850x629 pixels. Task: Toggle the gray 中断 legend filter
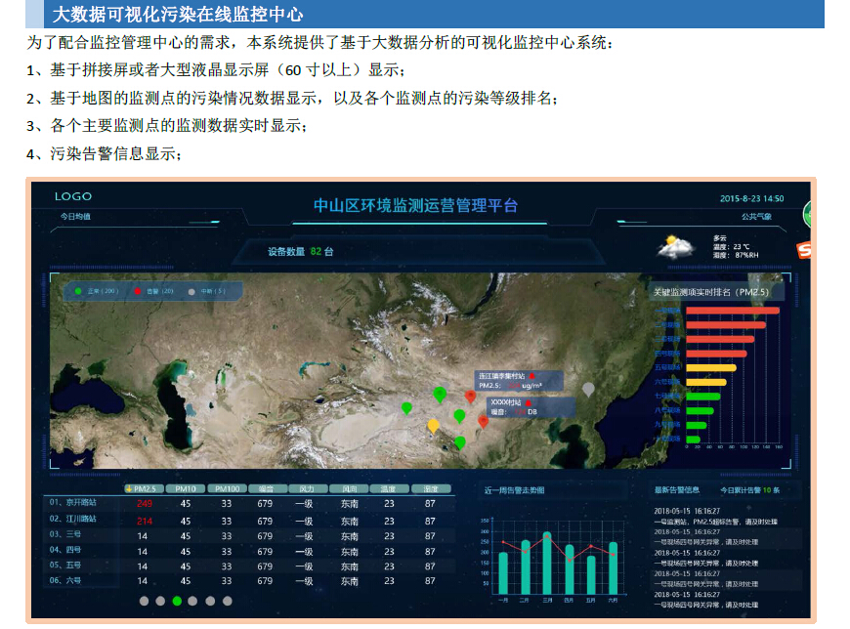click(x=191, y=291)
